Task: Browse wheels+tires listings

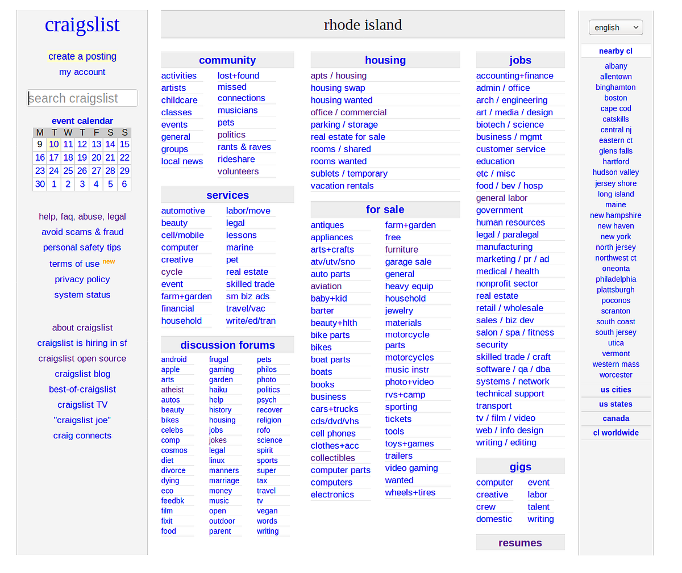Action: [x=410, y=492]
